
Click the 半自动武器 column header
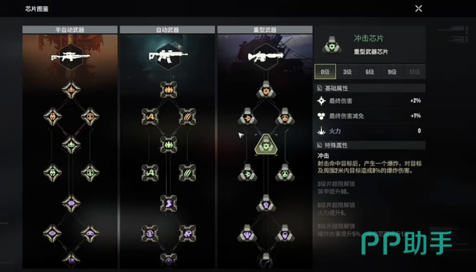coord(70,29)
